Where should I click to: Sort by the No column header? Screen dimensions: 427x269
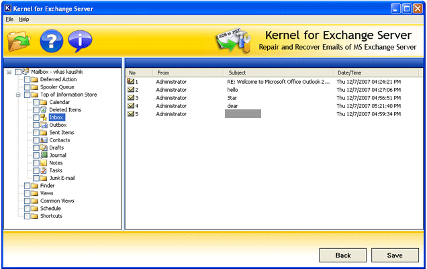coord(139,72)
